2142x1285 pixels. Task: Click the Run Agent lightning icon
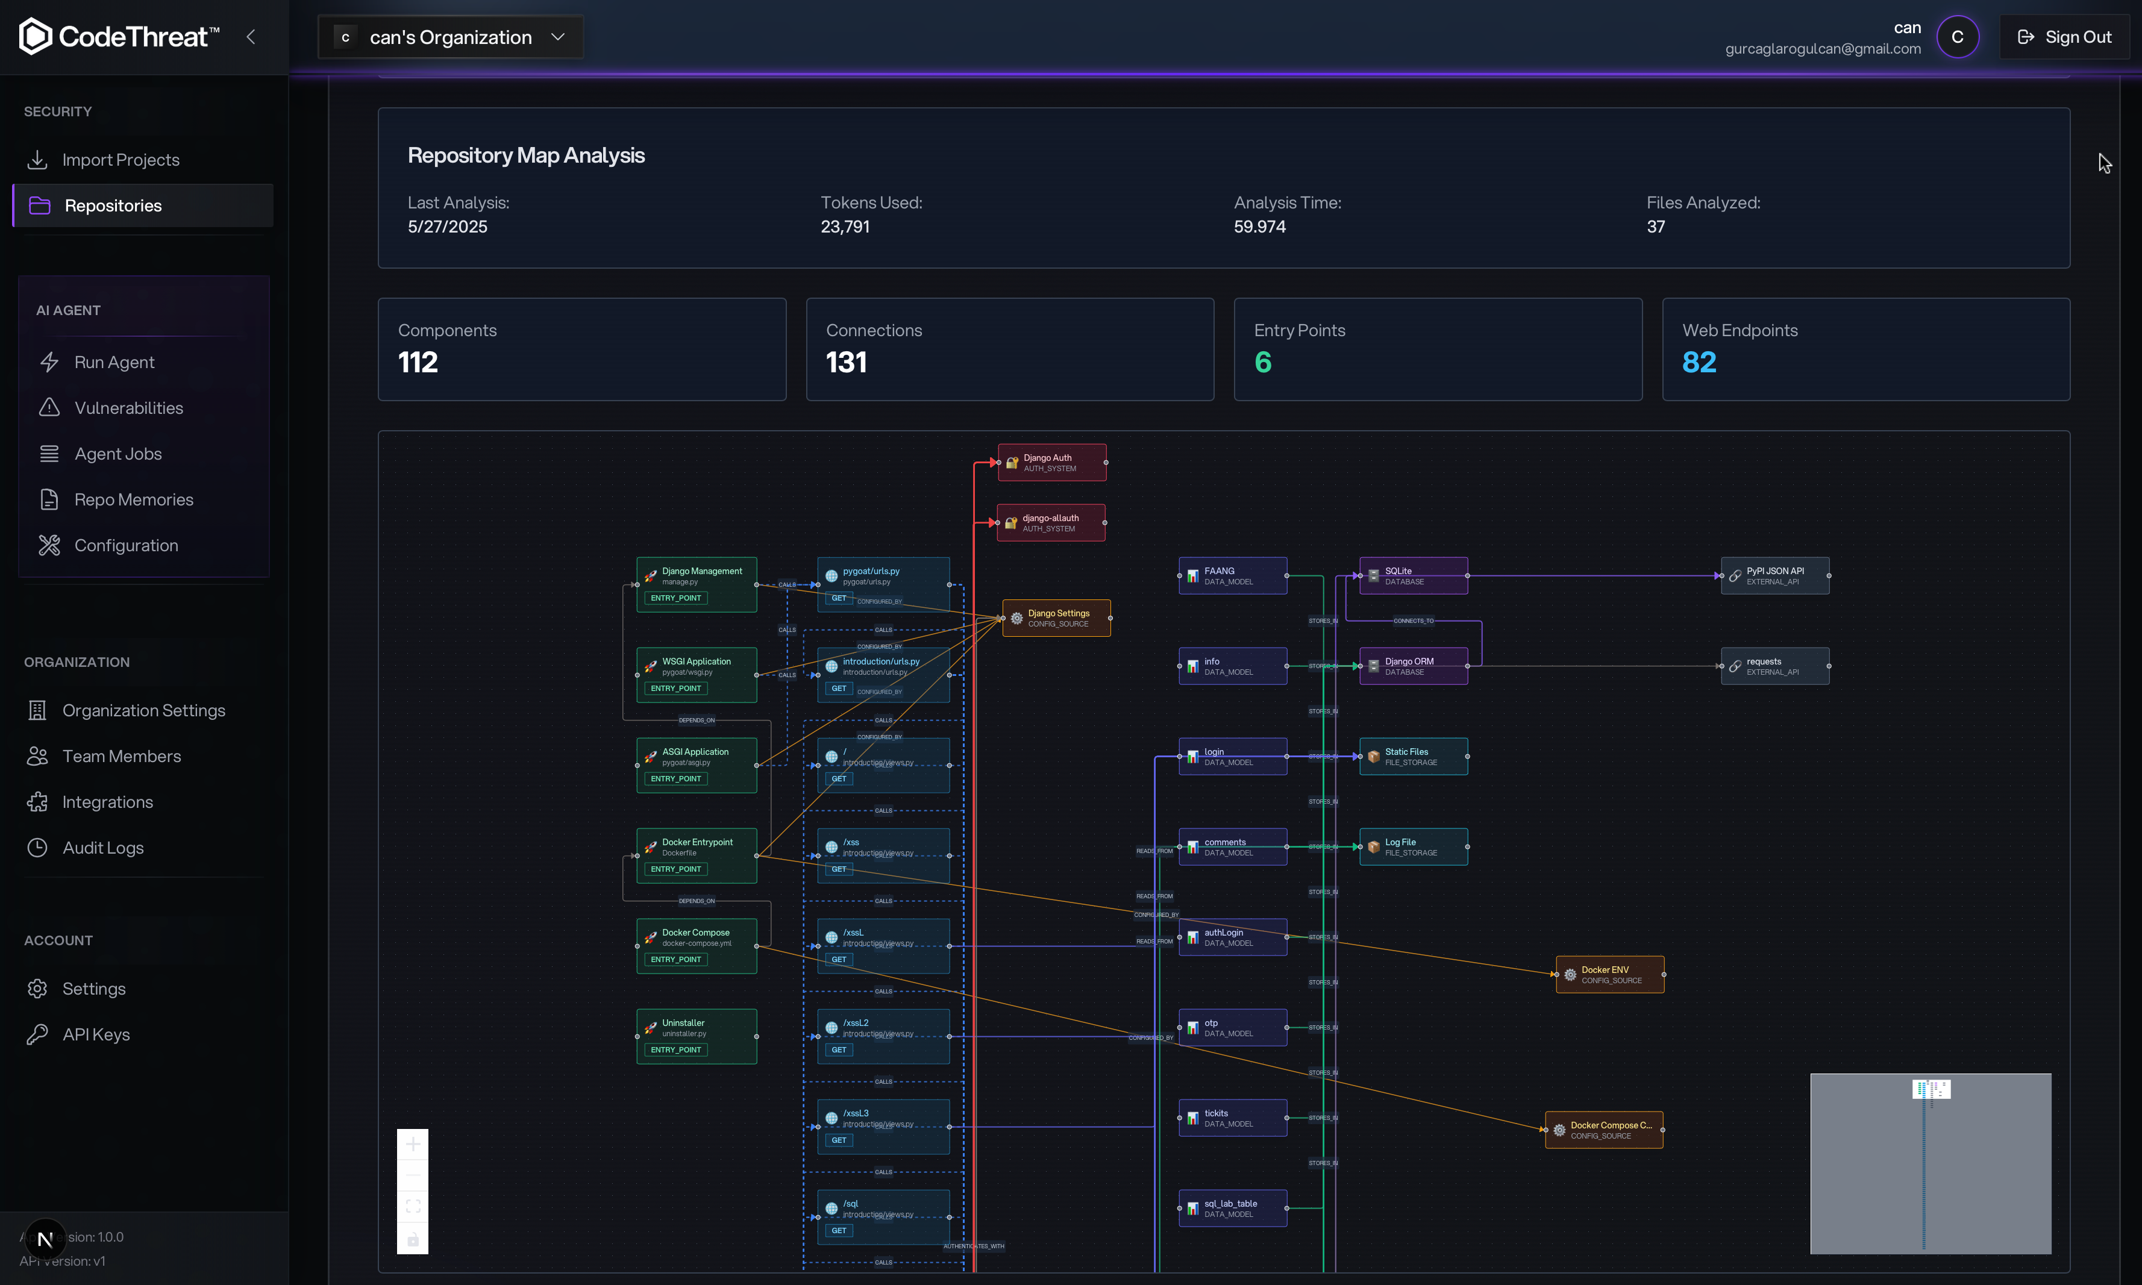click(49, 362)
